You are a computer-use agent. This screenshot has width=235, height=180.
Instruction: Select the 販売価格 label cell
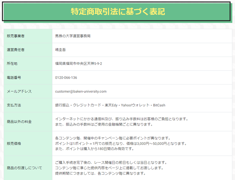(x=28, y=143)
